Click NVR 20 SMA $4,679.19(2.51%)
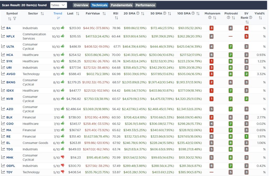 pos(134,99)
